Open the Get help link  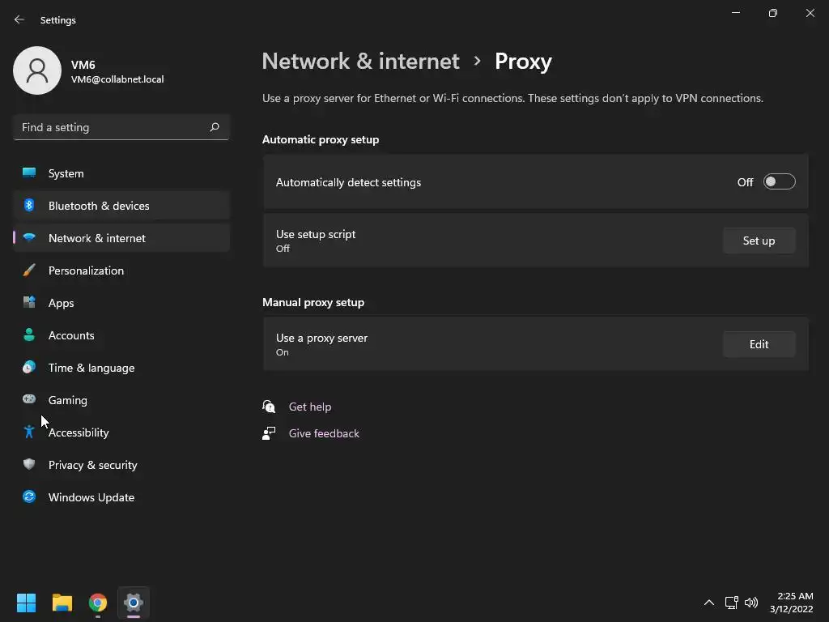point(310,407)
